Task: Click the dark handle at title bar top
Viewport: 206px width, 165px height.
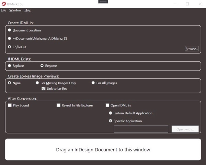Action: [103, 2]
